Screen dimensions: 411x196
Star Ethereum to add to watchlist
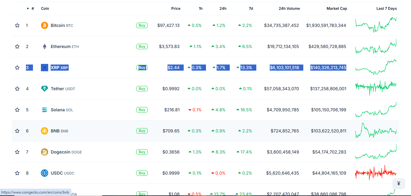17,46
